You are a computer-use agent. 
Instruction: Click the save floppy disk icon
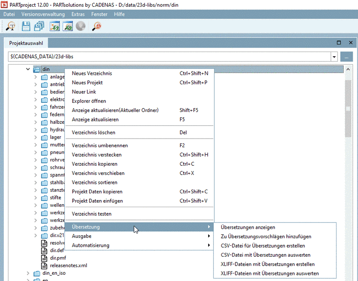click(x=26, y=26)
